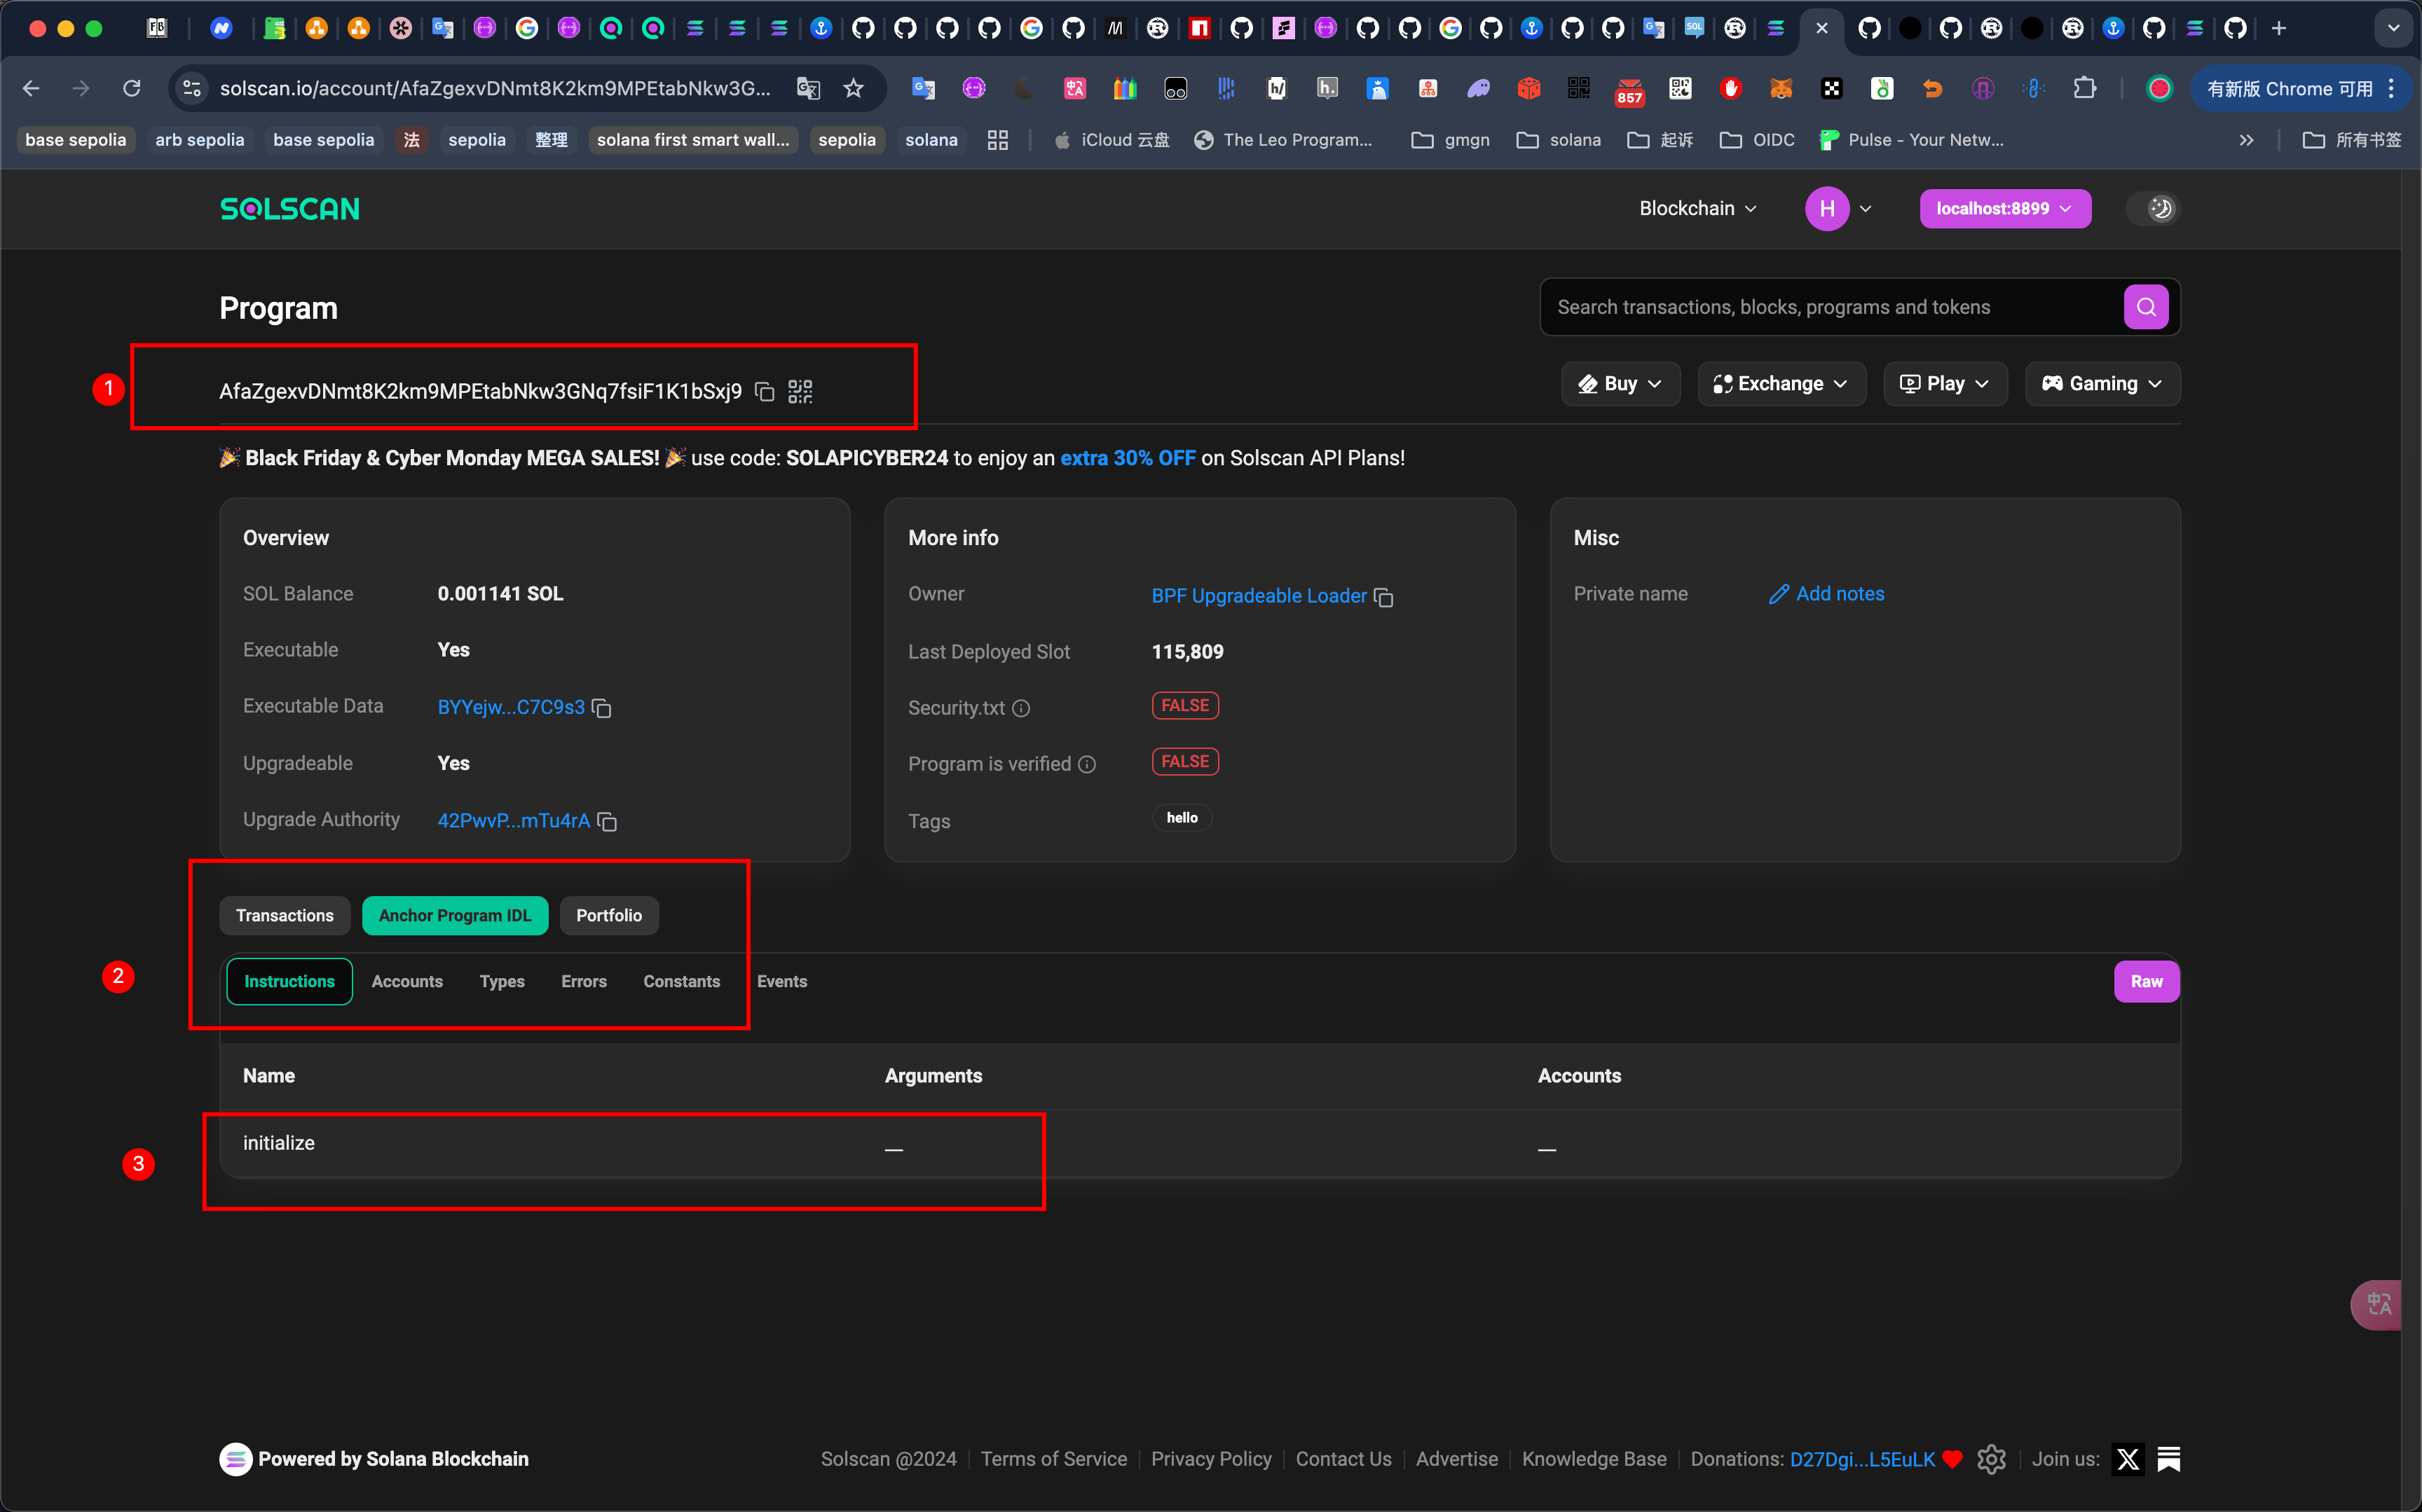2422x1512 pixels.
Task: Open the localhost:8899 network selector
Action: click(x=2005, y=208)
